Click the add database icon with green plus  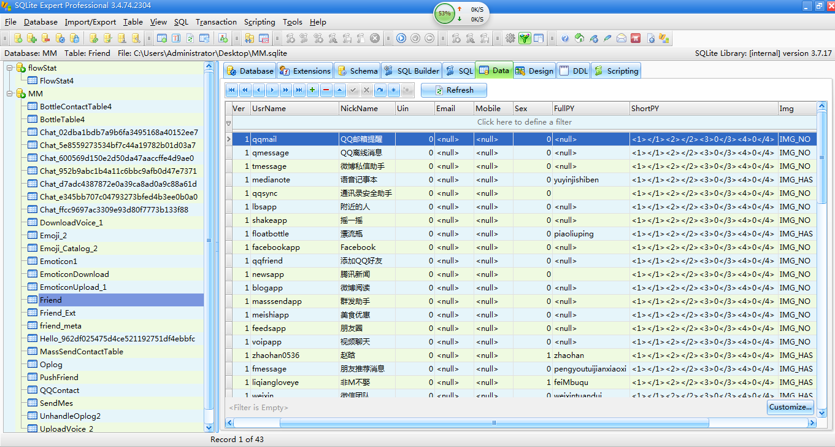[x=32, y=38]
